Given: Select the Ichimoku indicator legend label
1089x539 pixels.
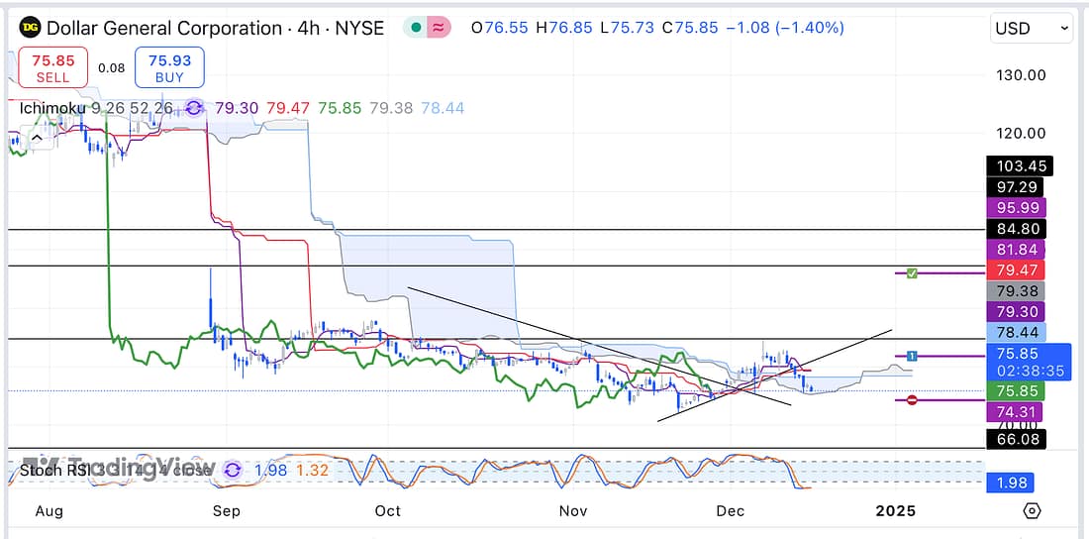Looking at the screenshot, I should pos(51,108).
